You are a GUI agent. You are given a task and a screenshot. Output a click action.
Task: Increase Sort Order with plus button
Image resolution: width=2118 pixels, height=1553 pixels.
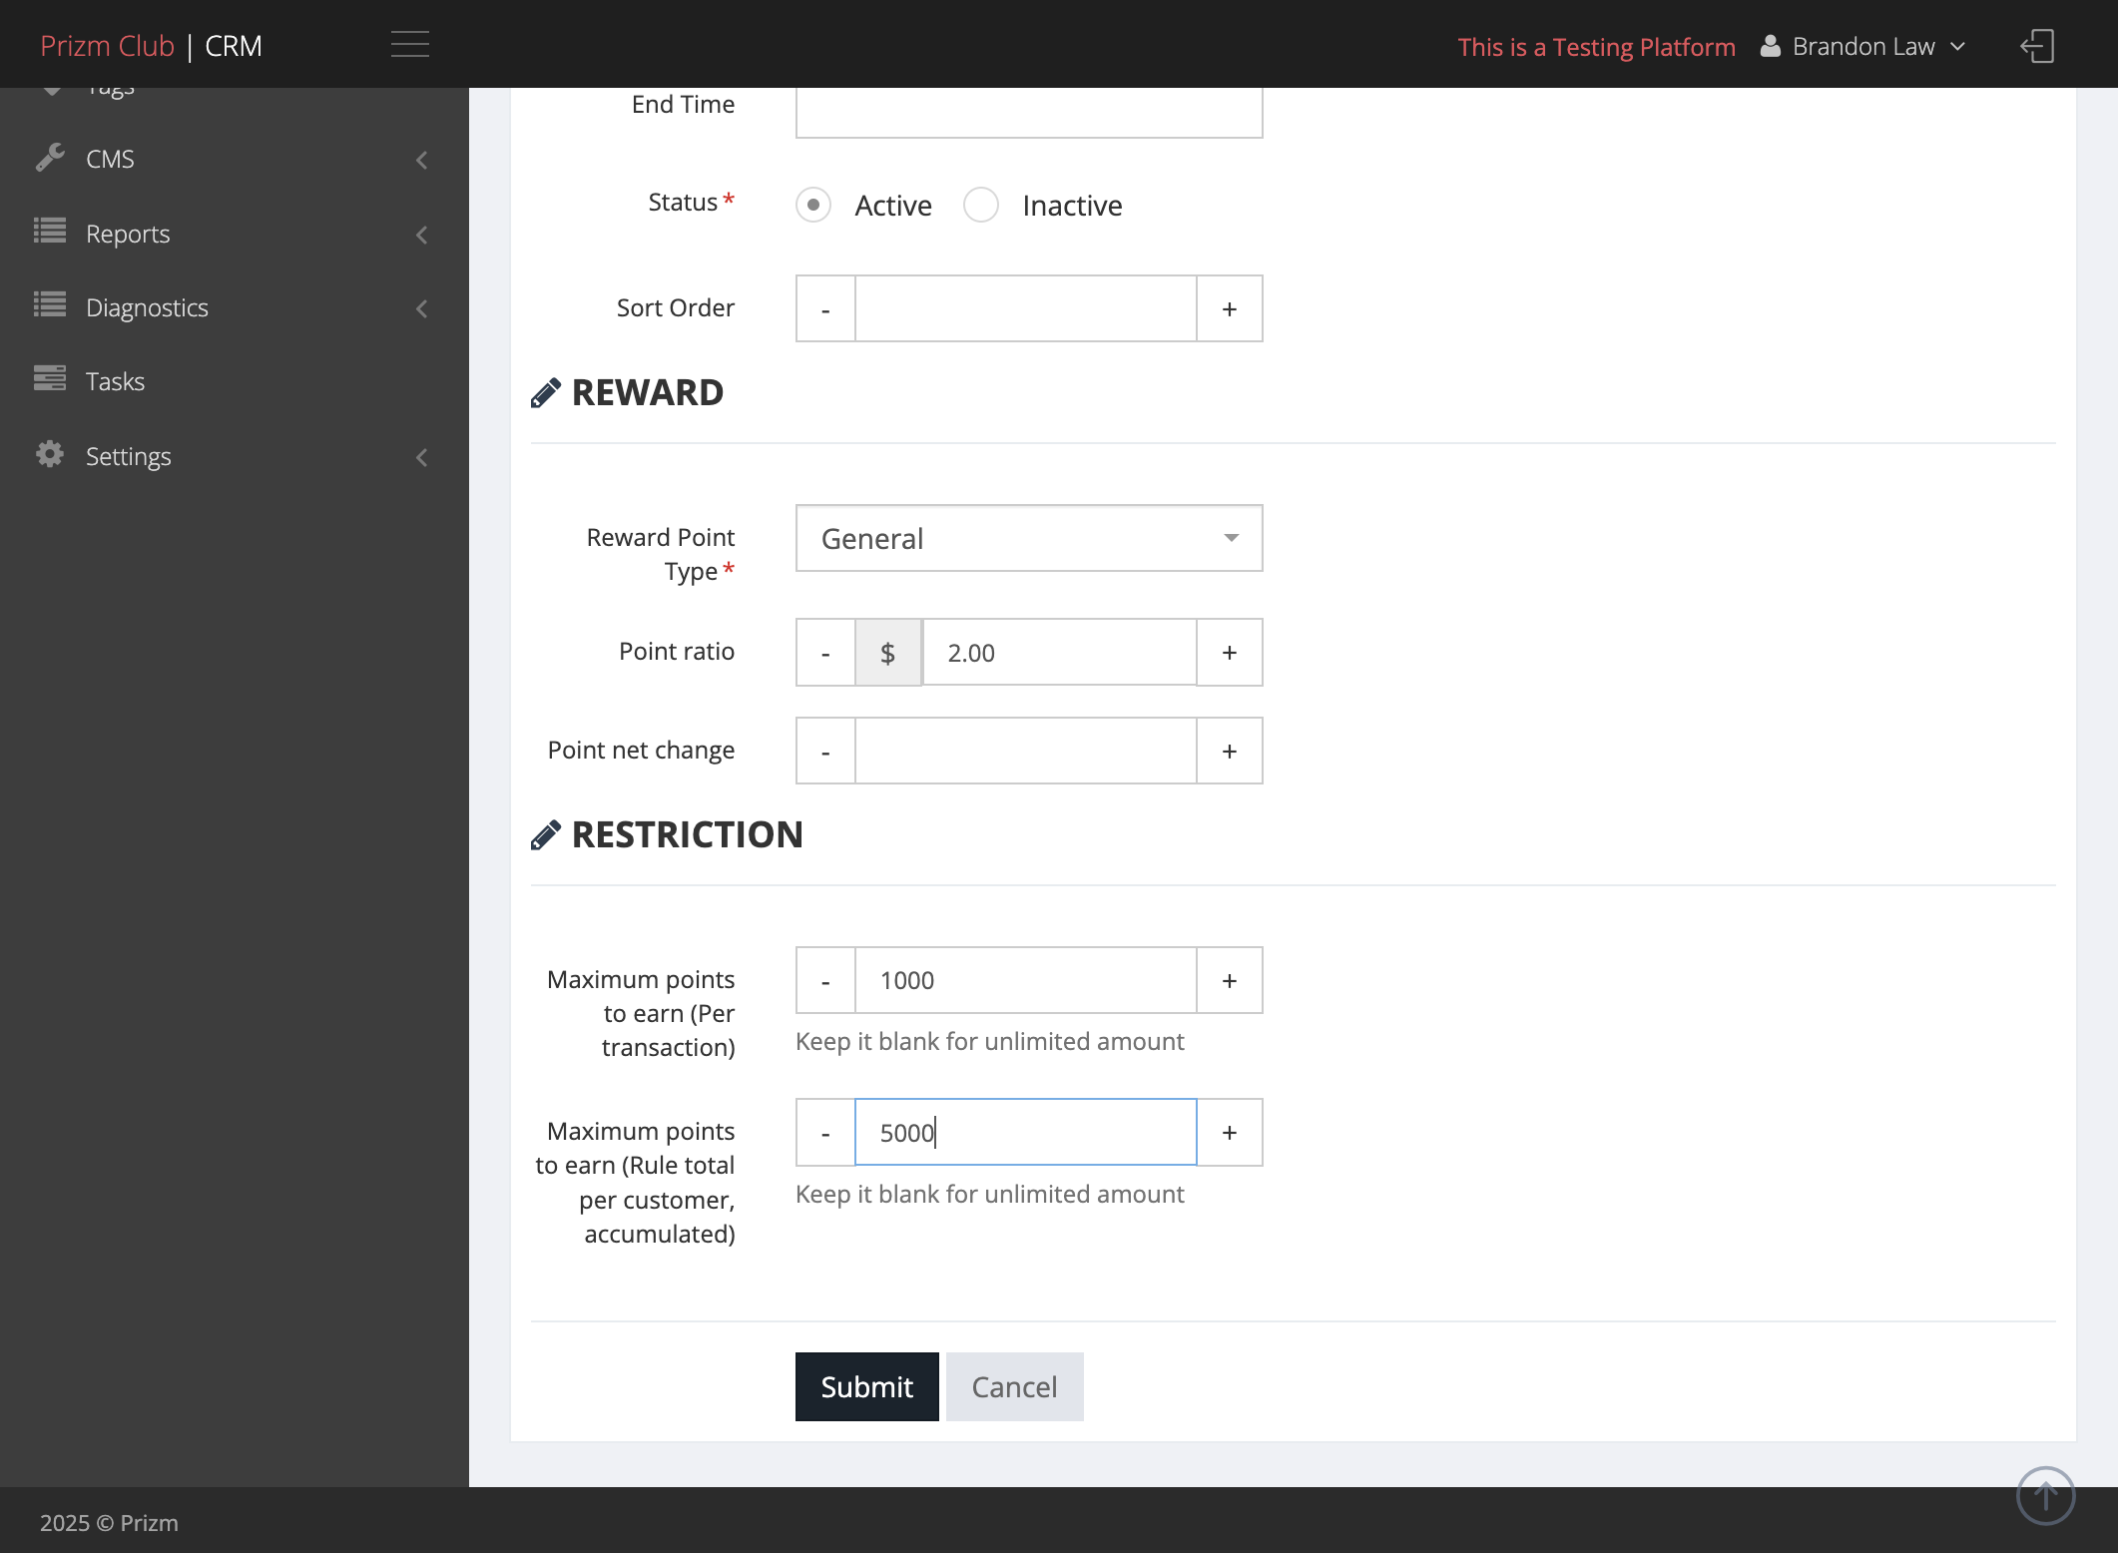point(1230,308)
